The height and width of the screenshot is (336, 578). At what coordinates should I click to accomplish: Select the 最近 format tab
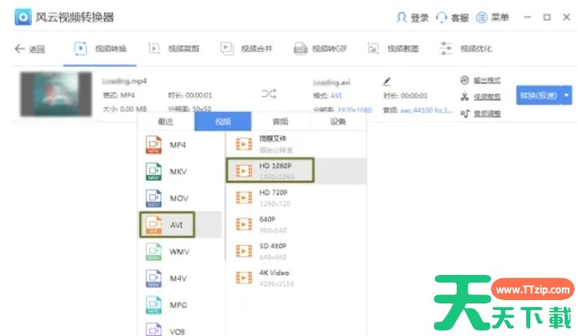(x=166, y=121)
